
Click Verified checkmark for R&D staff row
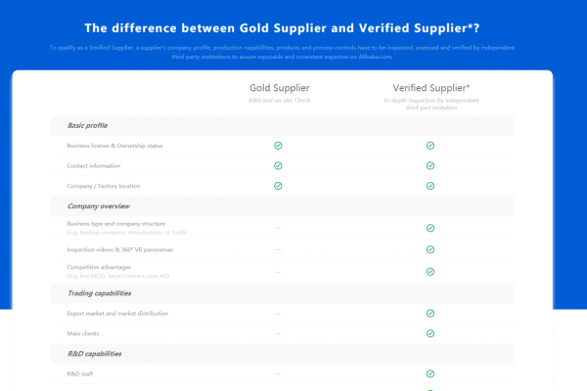pos(430,373)
